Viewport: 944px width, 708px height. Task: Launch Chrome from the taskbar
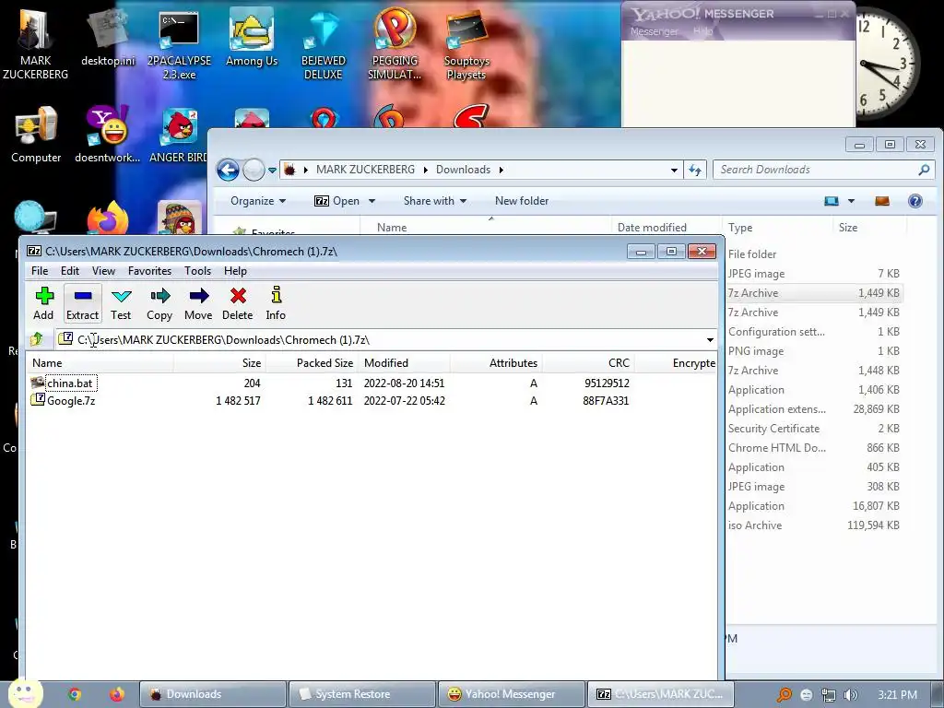pos(75,694)
